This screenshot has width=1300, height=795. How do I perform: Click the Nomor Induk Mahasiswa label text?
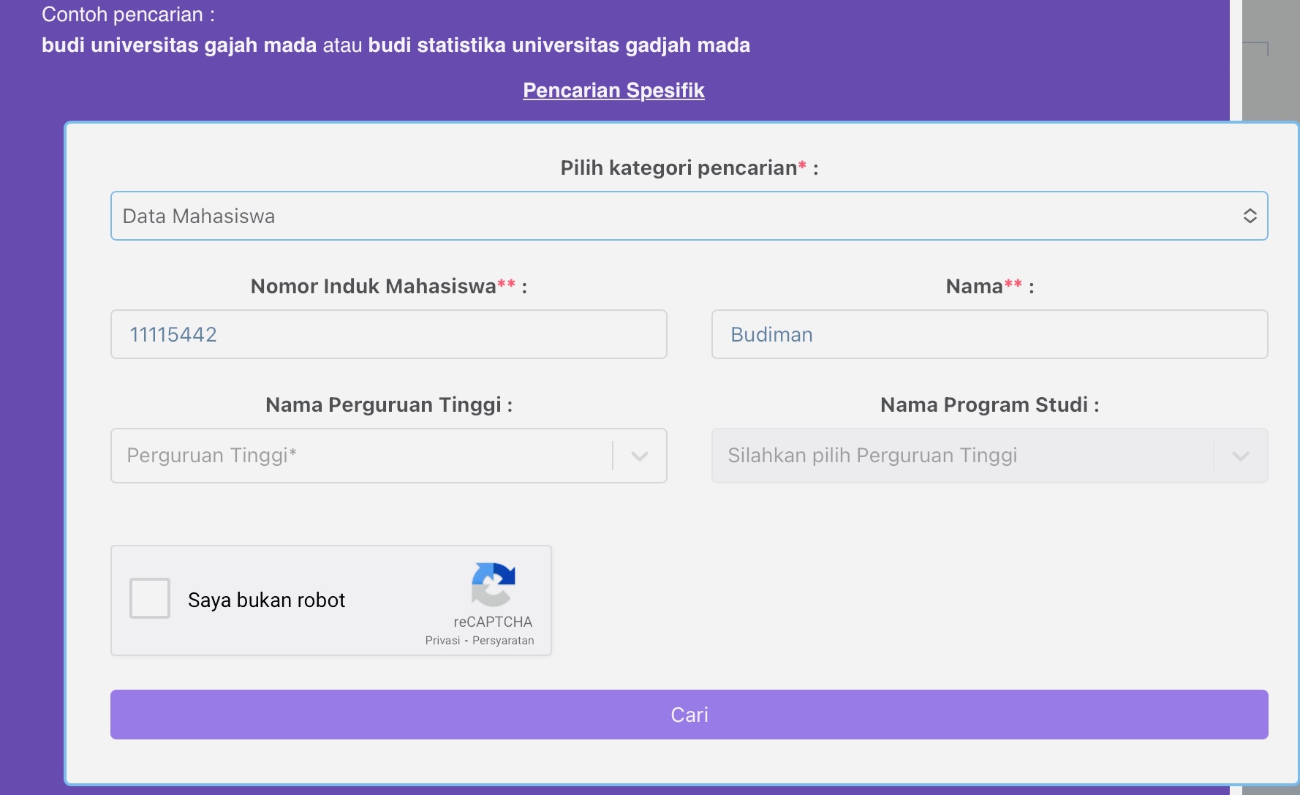coord(388,287)
